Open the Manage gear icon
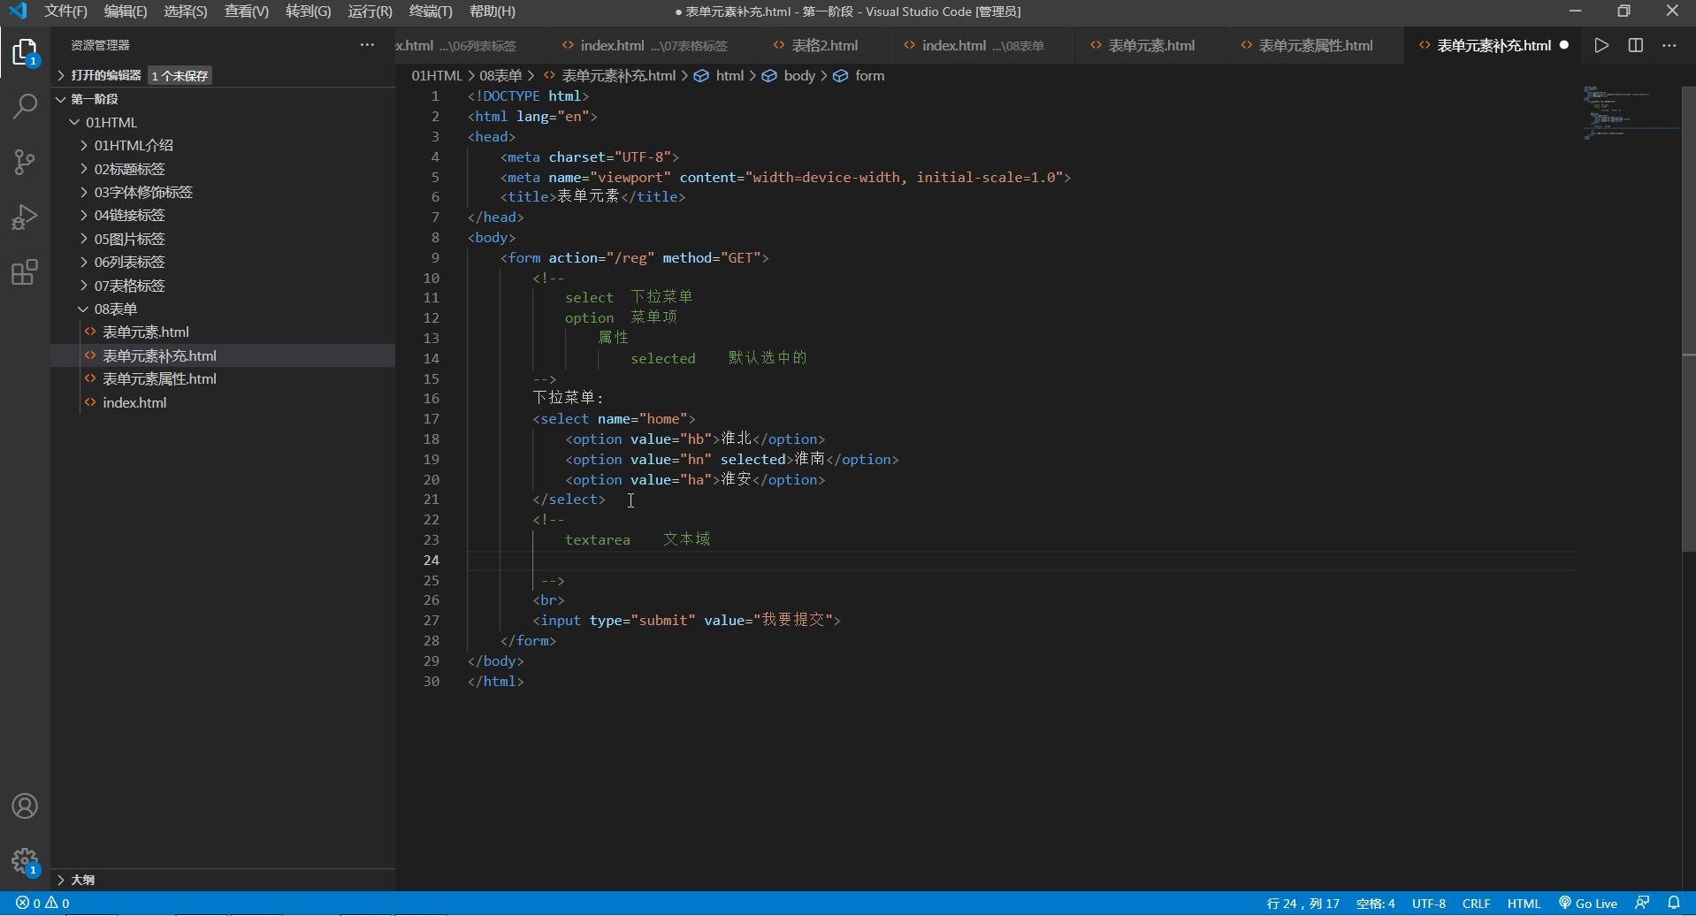 pos(25,860)
